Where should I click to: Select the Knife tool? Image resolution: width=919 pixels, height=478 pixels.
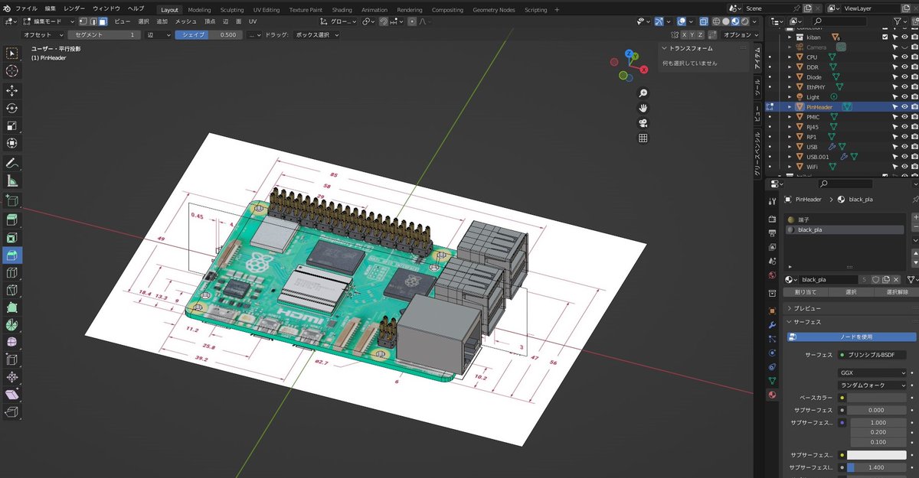pos(12,290)
